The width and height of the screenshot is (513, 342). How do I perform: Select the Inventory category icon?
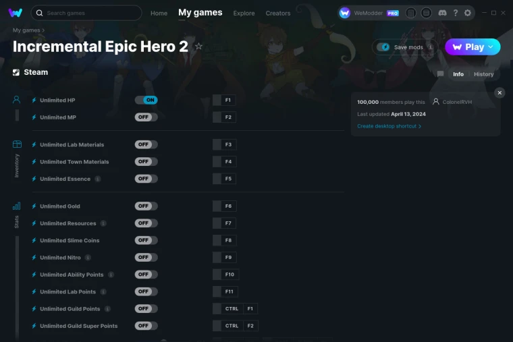[x=17, y=144]
